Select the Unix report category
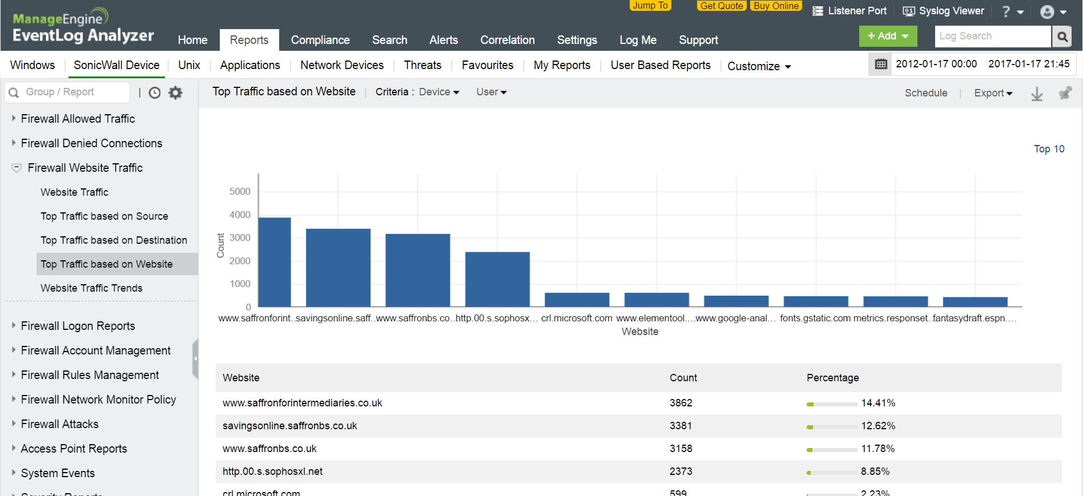The width and height of the screenshot is (1083, 496). click(189, 65)
